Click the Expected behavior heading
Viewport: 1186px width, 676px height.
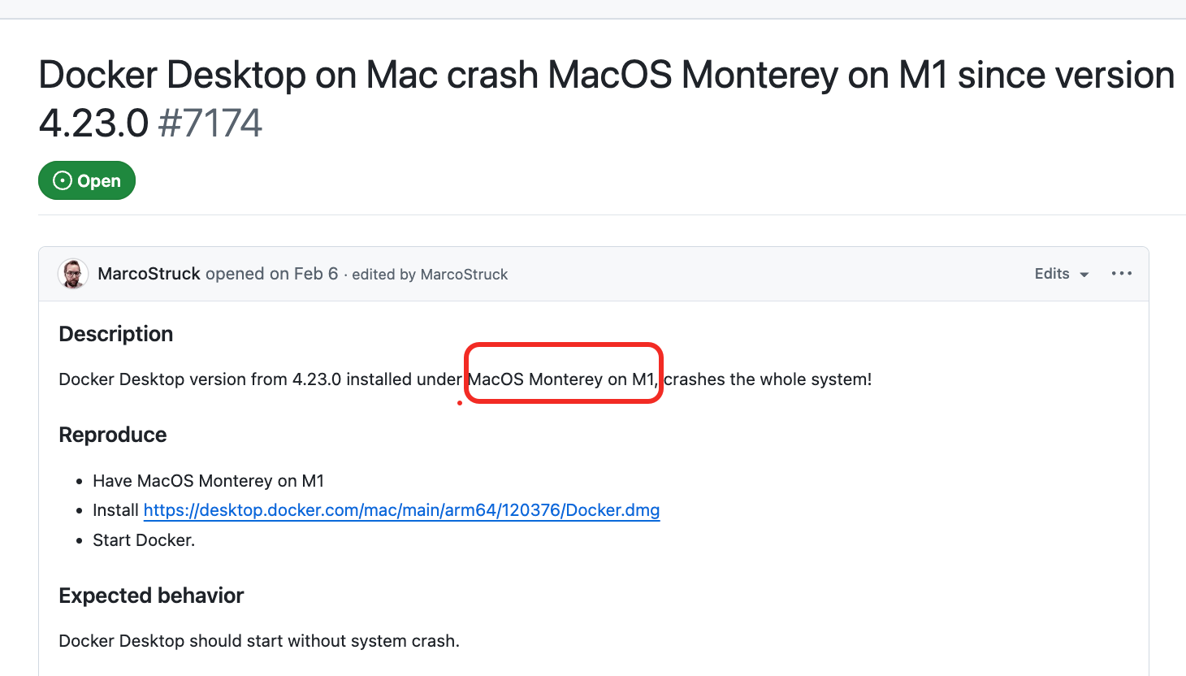[x=151, y=596]
